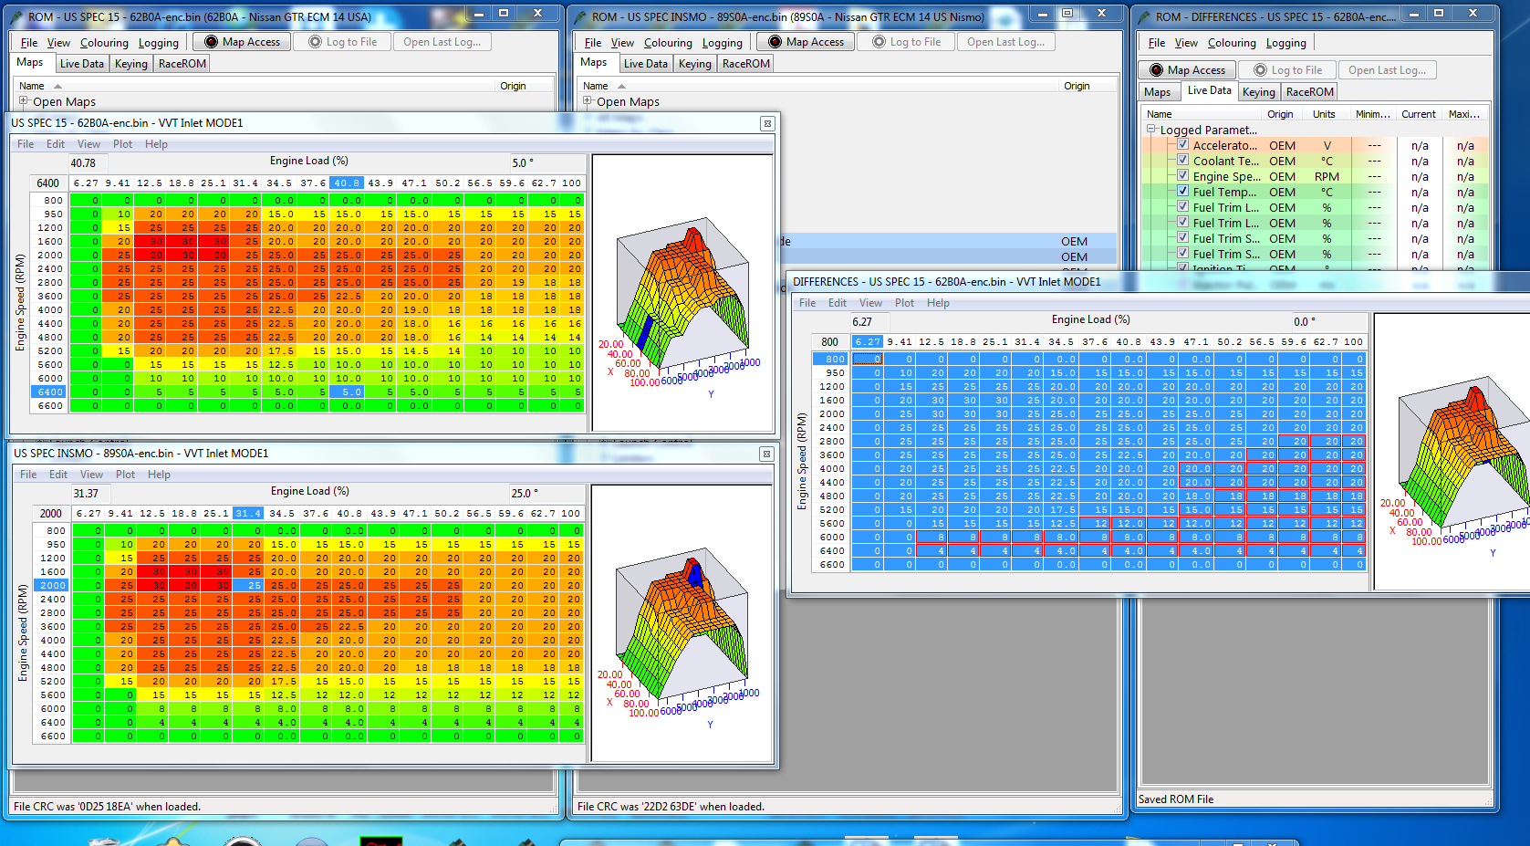Image resolution: width=1530 pixels, height=846 pixels.
Task: Open Colouring menu of US SPEC 15 ROM window
Action: pyautogui.click(x=104, y=43)
